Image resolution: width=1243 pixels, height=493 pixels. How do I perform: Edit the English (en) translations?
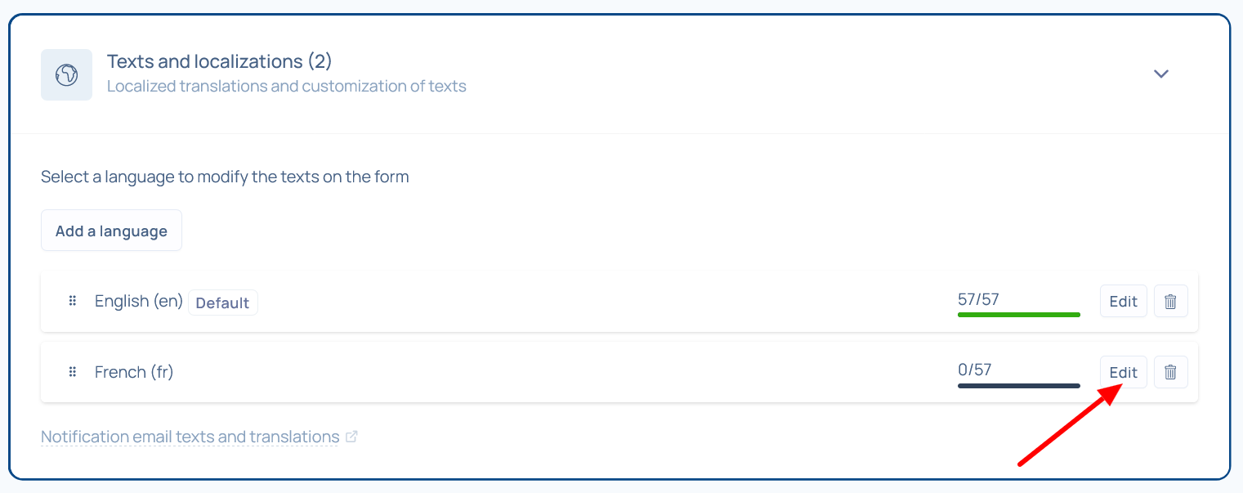(1123, 301)
